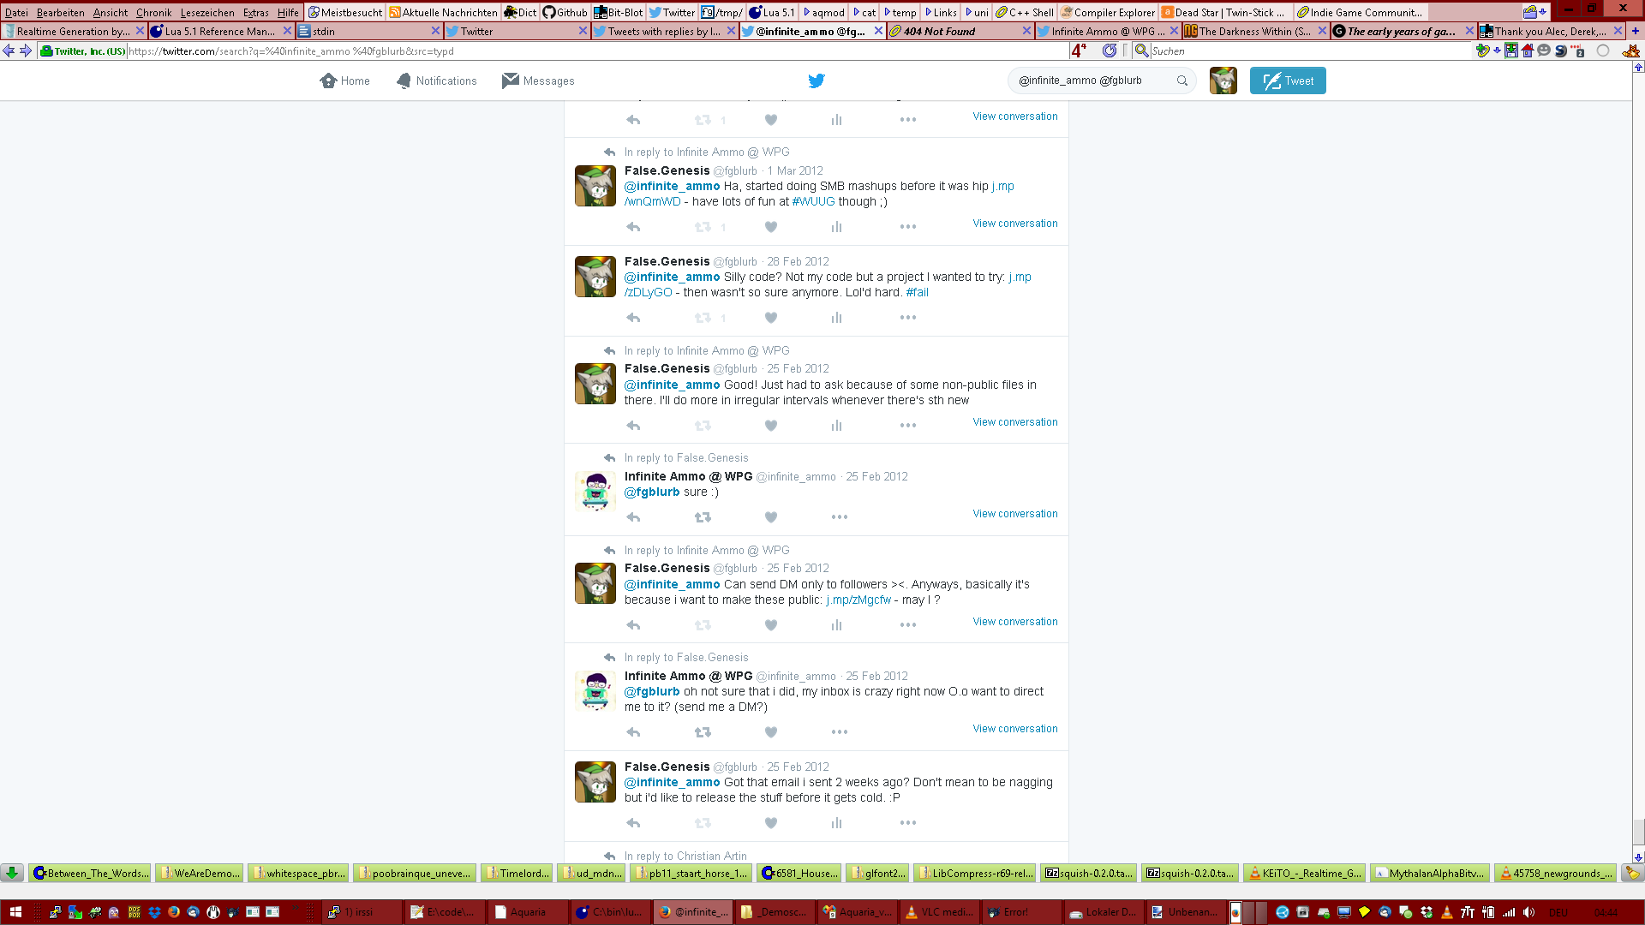Reply to the 'Silly code' 28 Feb tweet
Viewport: 1645px width, 925px height.
[633, 318]
